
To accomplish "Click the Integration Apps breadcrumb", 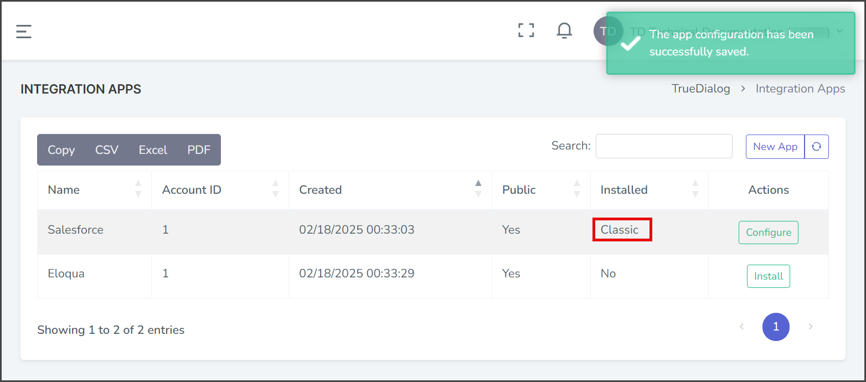I will (x=801, y=89).
